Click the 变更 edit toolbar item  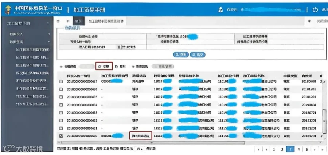coord(104,67)
